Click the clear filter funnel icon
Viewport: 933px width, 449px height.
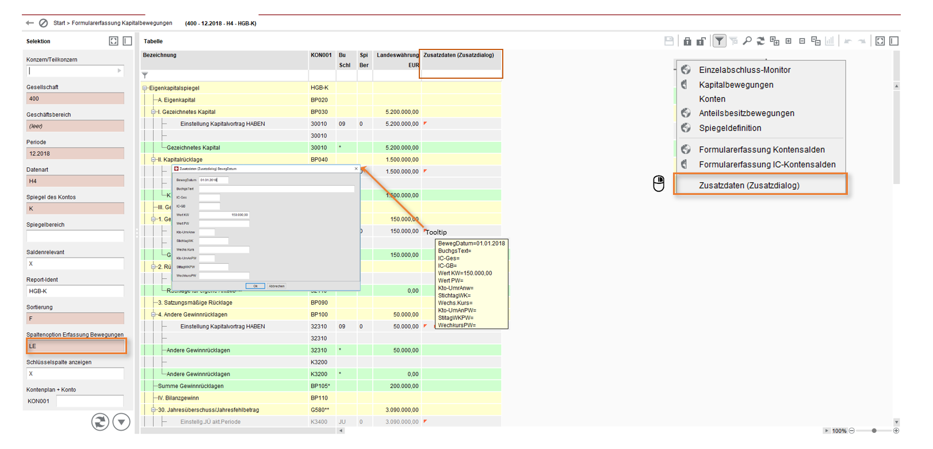[x=733, y=41]
